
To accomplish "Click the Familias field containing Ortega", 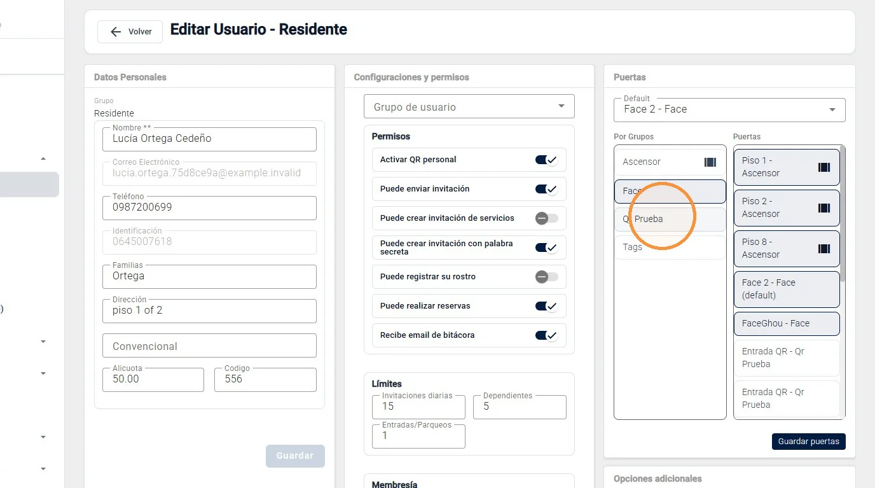I will tap(209, 276).
